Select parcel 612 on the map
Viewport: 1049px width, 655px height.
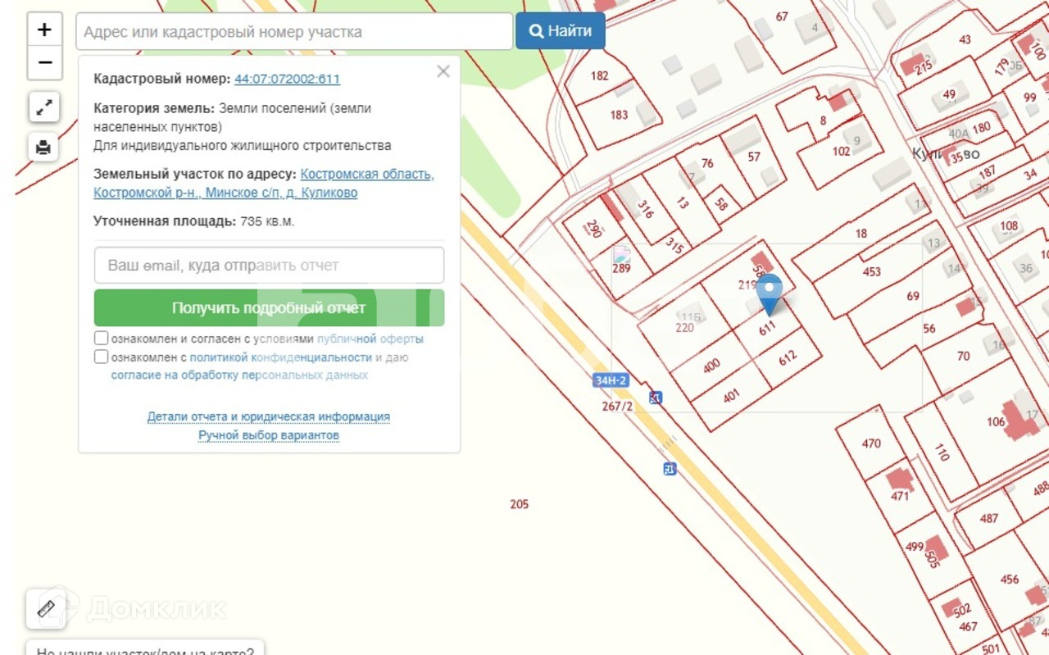[x=788, y=358]
